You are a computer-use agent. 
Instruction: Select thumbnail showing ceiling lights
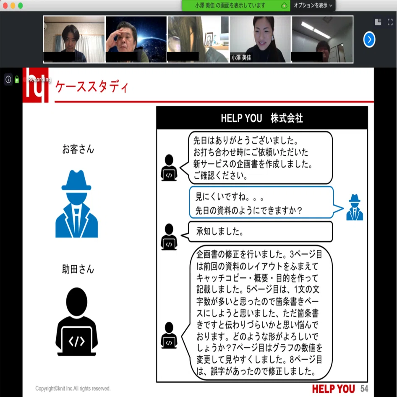[x=322, y=39]
